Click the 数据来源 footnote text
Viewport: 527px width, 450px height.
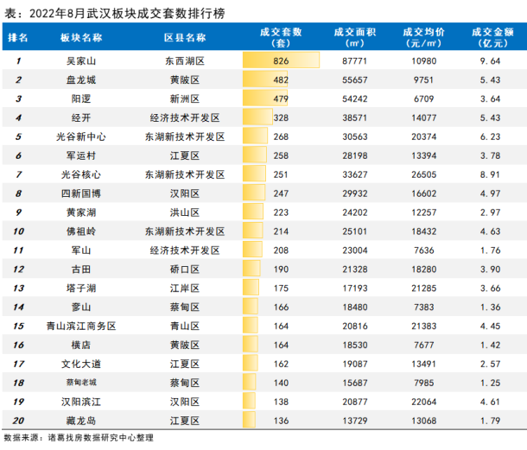pos(79,437)
